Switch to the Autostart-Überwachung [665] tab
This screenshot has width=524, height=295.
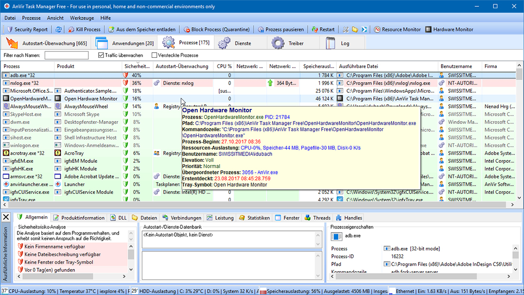point(47,43)
